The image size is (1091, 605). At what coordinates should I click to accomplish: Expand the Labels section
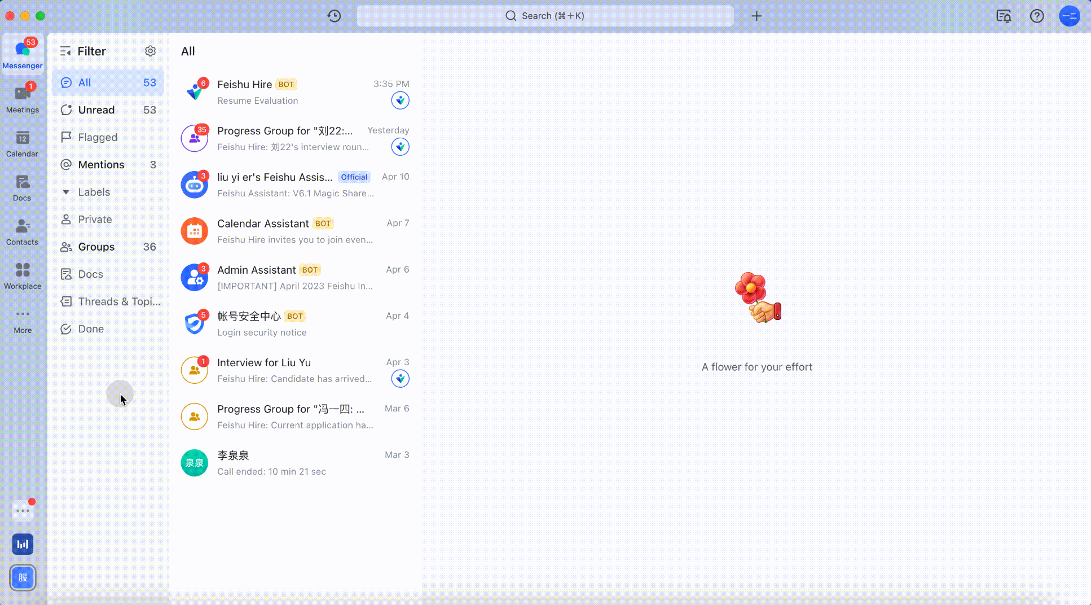[x=66, y=192]
